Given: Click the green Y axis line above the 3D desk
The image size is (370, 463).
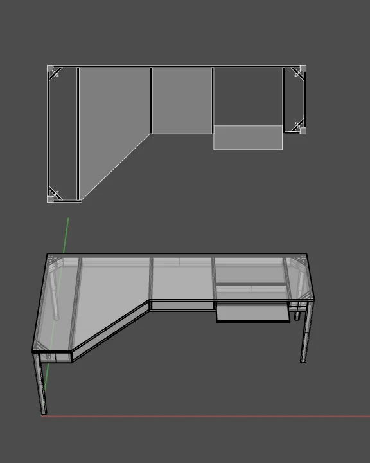Looking at the screenshot, I should [66, 235].
